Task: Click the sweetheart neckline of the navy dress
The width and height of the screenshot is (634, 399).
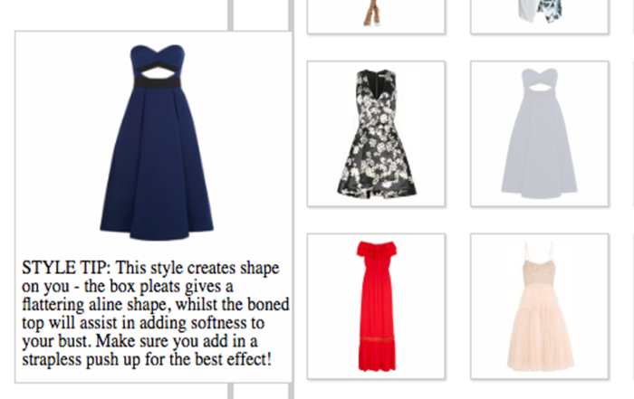Action: pyautogui.click(x=158, y=52)
